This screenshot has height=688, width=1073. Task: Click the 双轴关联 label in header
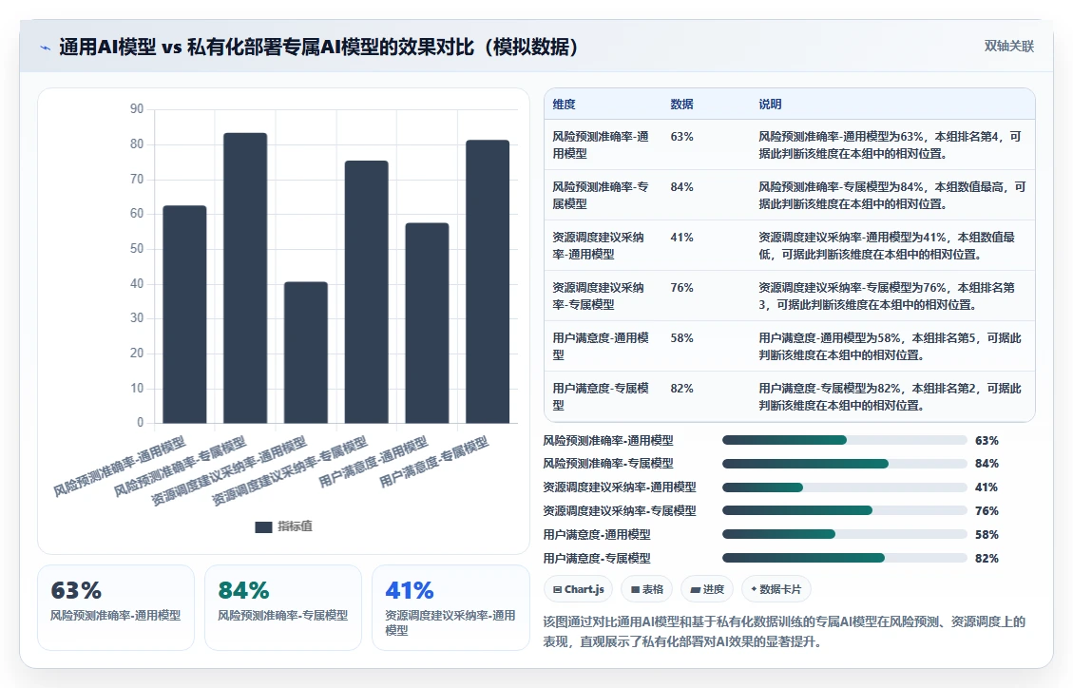[x=1008, y=47]
